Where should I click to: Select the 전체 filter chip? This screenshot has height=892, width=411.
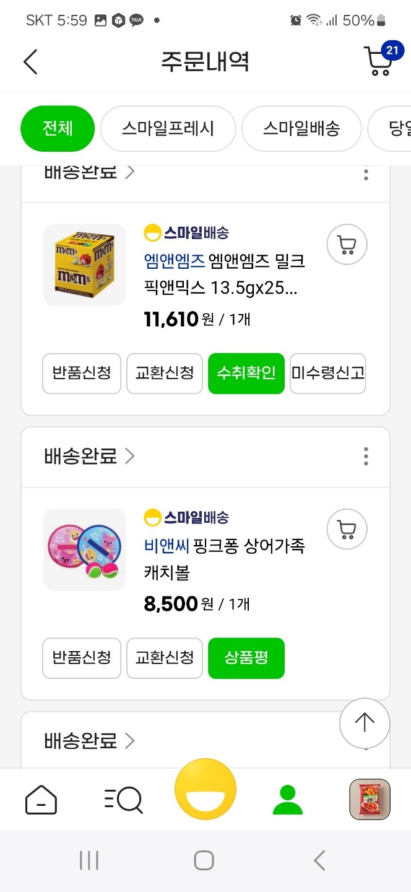[58, 128]
